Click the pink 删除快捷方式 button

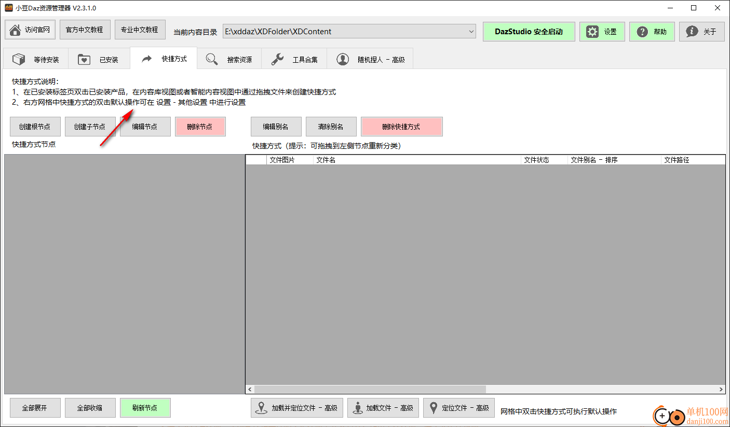pyautogui.click(x=402, y=127)
